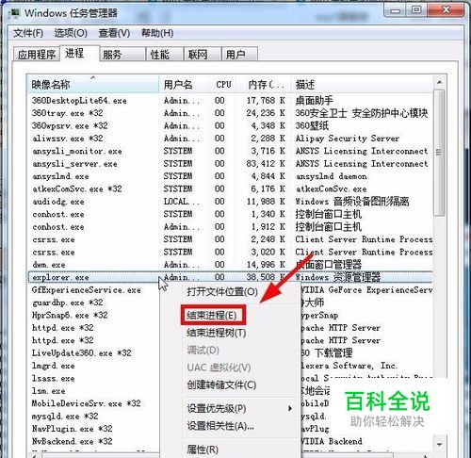
Task: Go to the 联网 tab
Action: click(203, 55)
